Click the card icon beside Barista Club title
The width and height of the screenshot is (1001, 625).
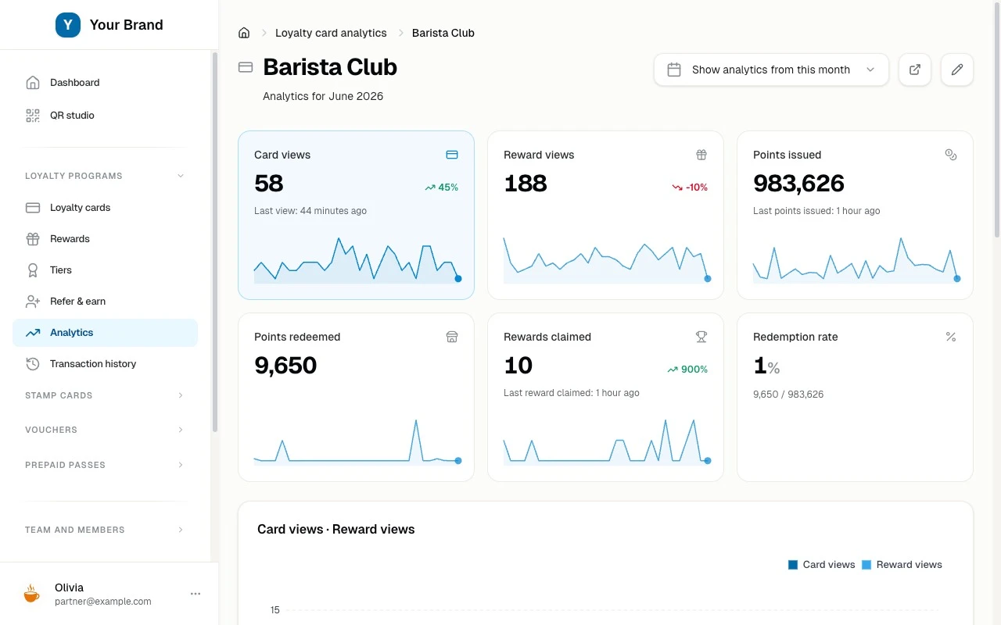click(246, 67)
